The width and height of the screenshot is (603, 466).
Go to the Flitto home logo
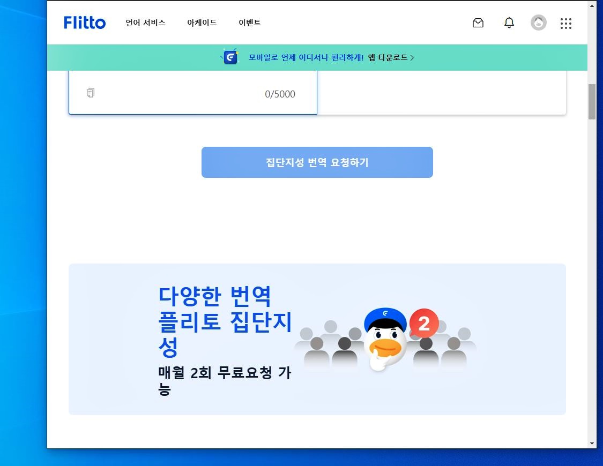[x=85, y=22]
